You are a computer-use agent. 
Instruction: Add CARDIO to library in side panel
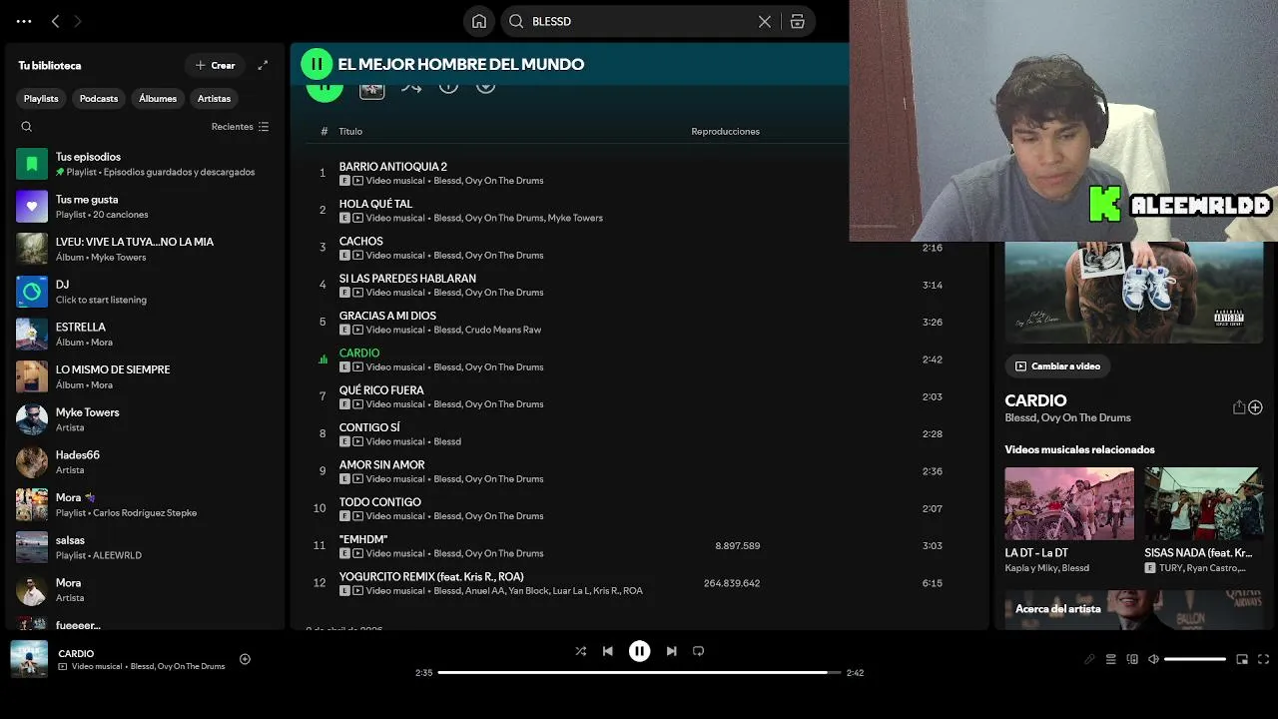pos(1255,407)
